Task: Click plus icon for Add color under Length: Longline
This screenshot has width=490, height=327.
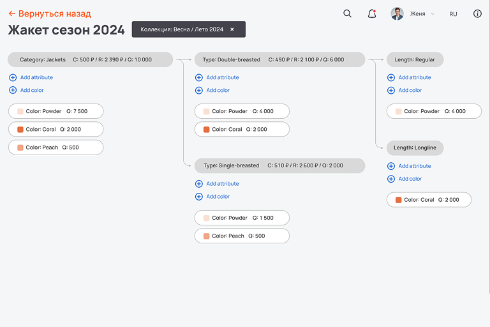Action: tap(391, 179)
